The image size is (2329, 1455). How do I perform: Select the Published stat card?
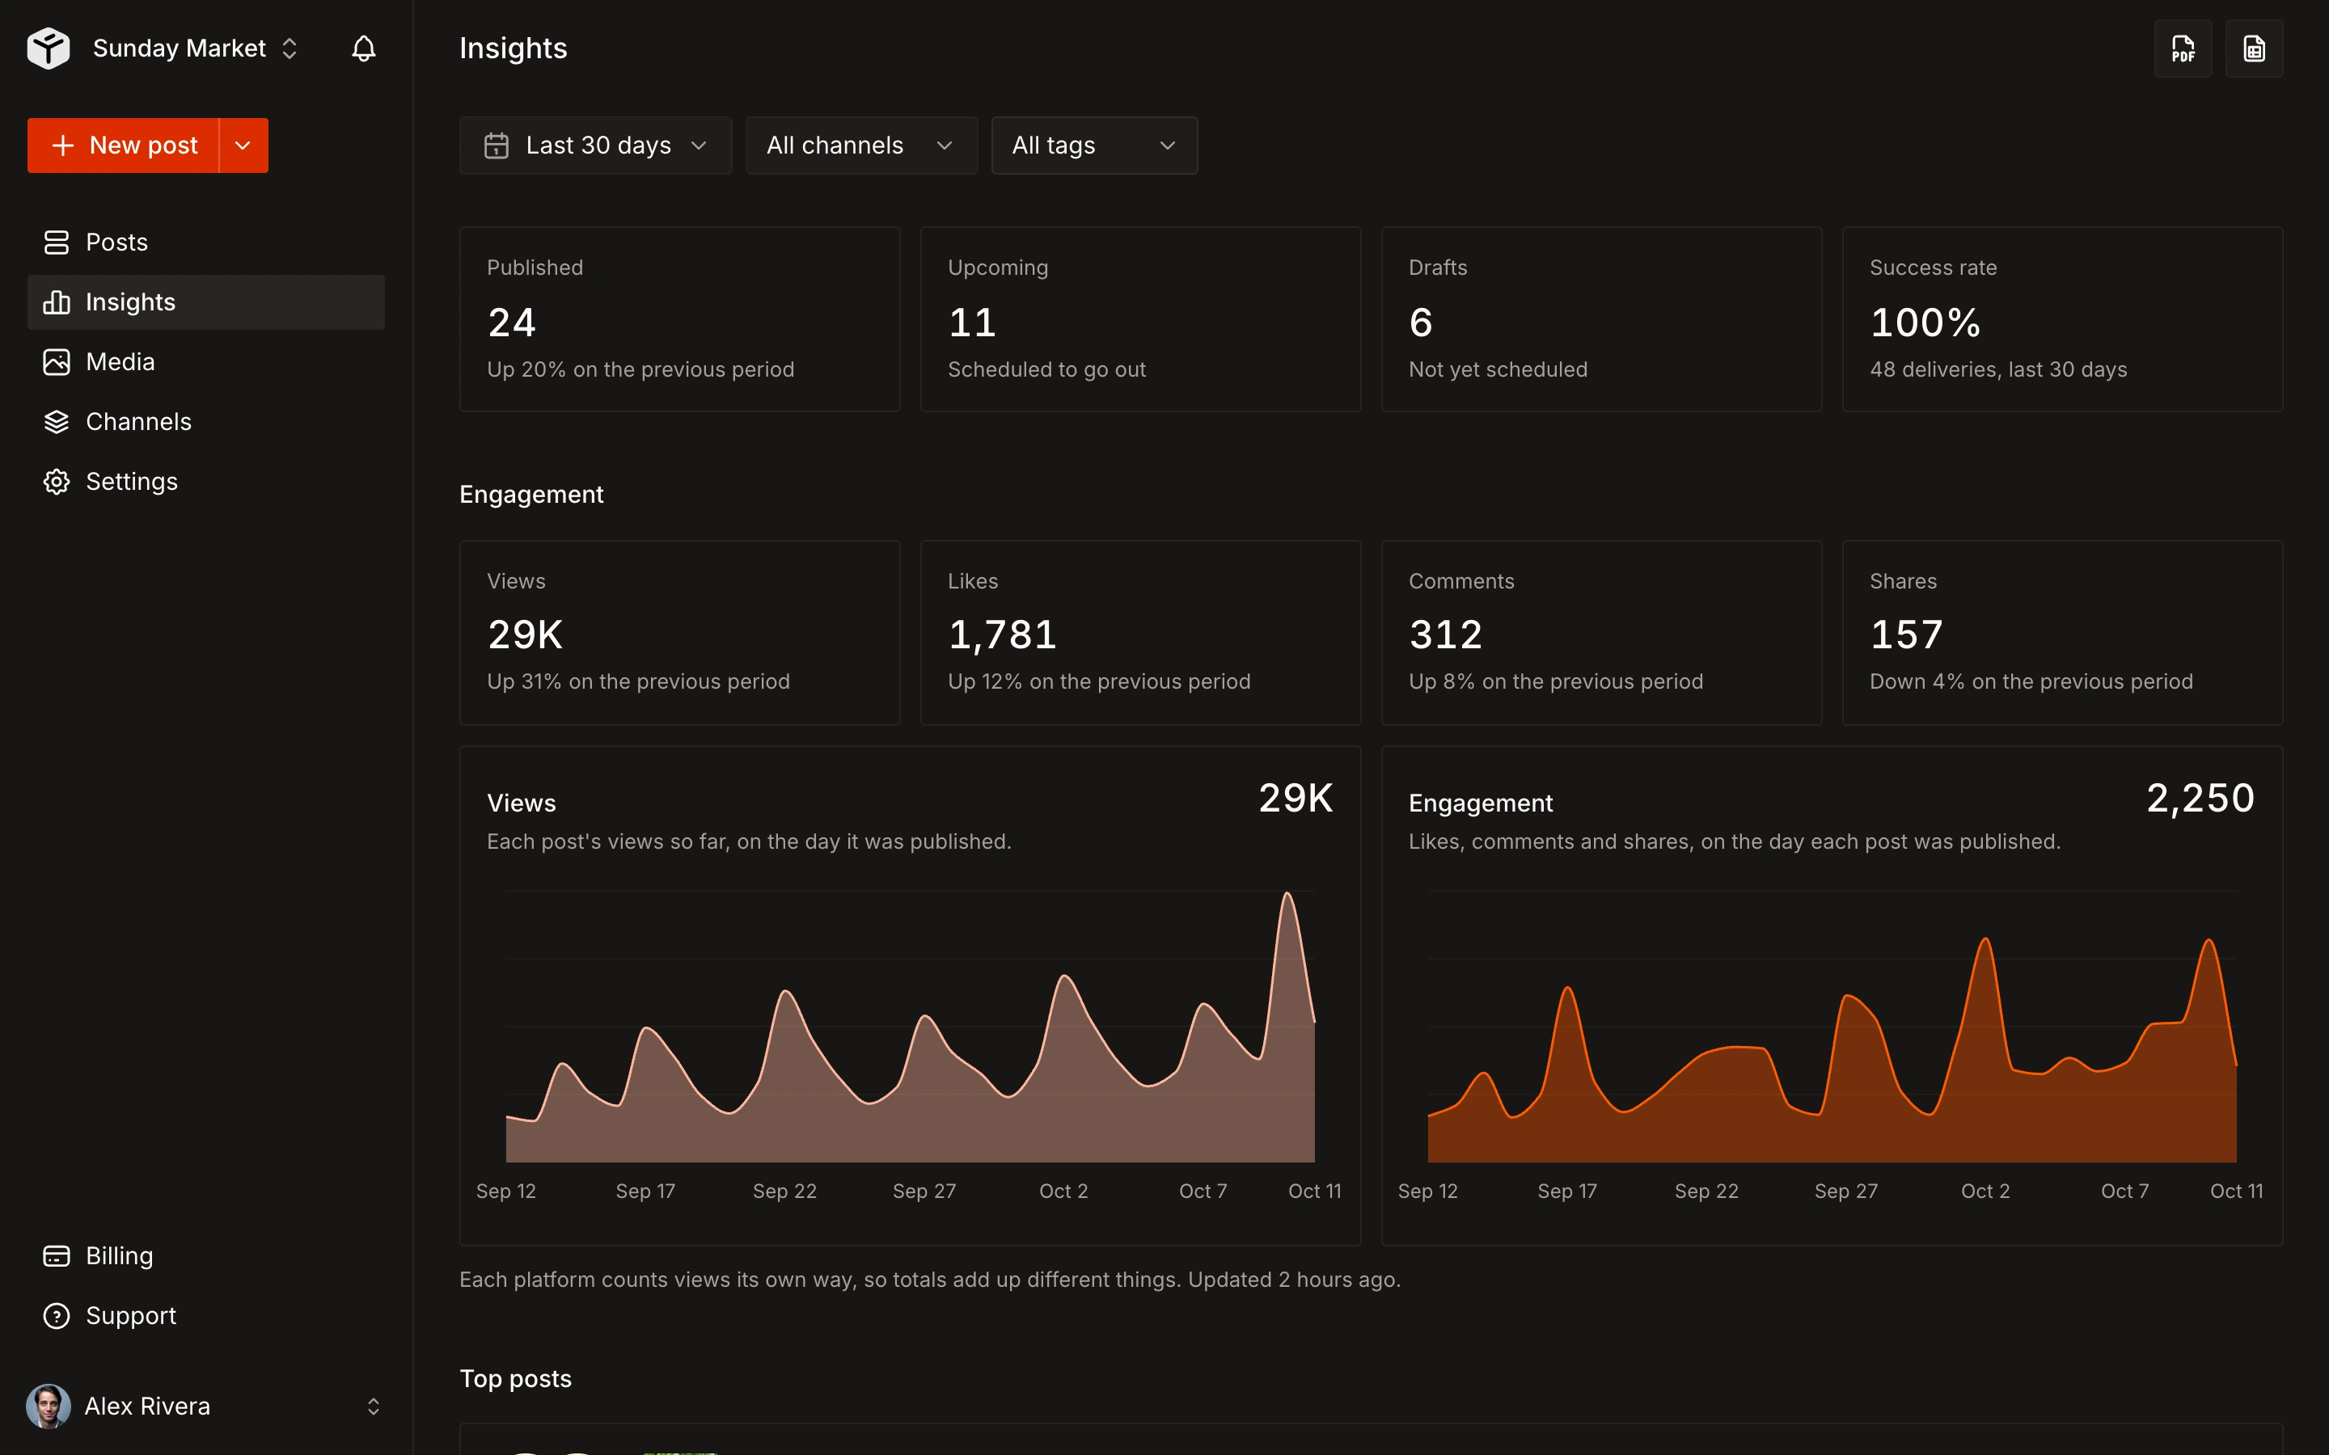(x=679, y=319)
